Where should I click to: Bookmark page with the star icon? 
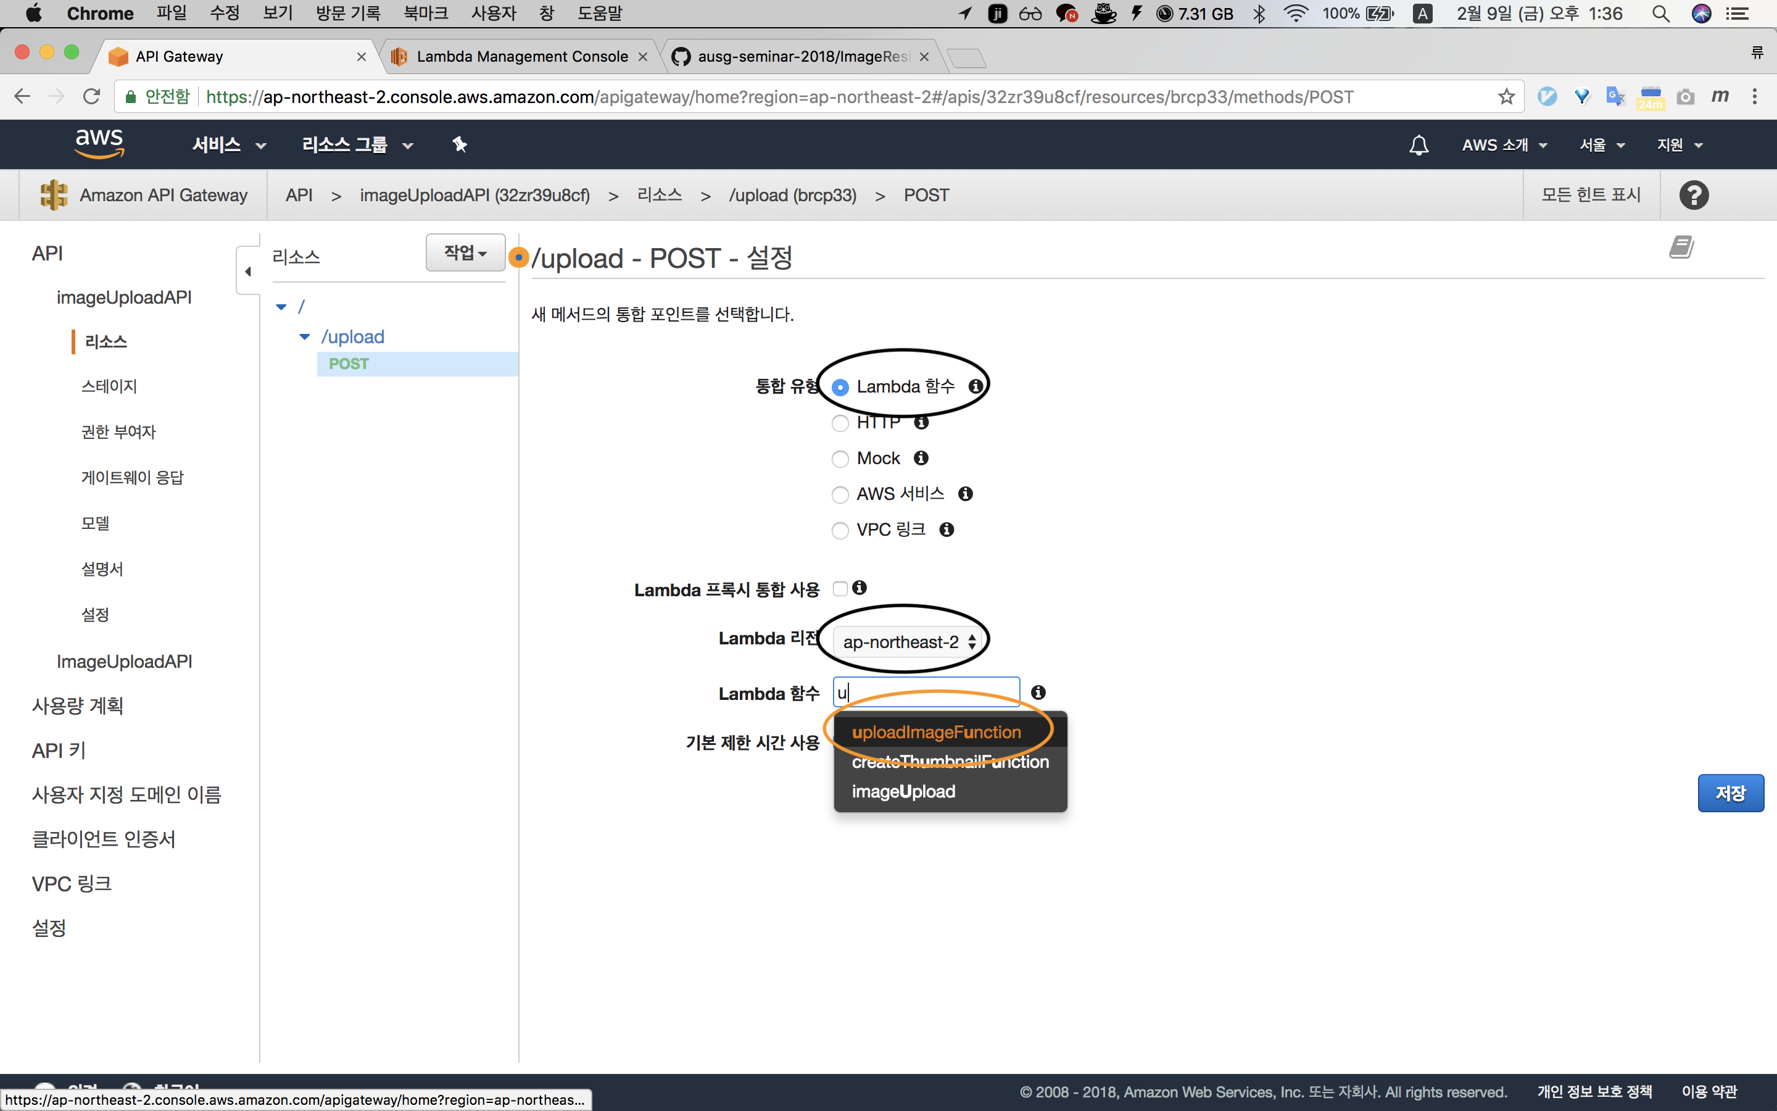coord(1506,96)
